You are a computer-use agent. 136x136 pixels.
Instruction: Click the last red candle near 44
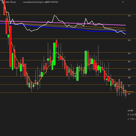pyautogui.click(x=126, y=93)
